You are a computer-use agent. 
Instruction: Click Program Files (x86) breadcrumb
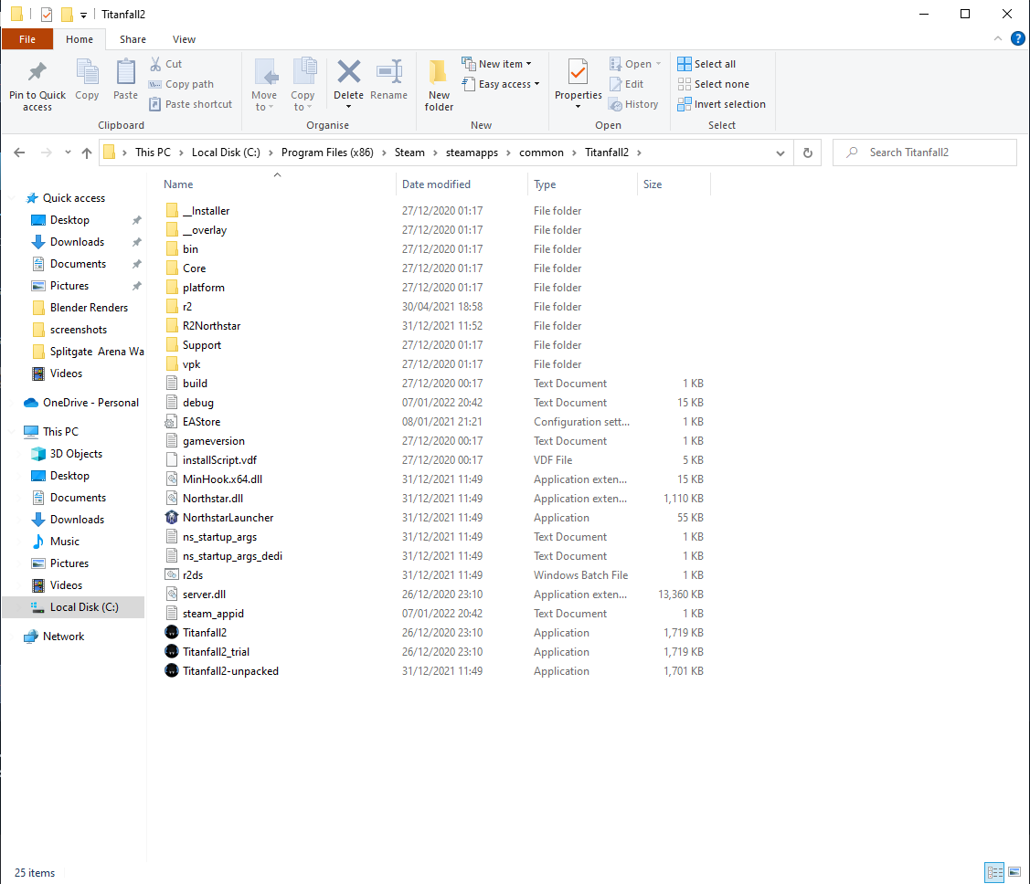point(327,153)
